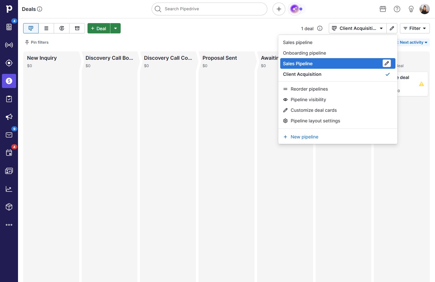Open the help question mark icon
Viewport: 435px width, 282px height.
click(x=397, y=9)
